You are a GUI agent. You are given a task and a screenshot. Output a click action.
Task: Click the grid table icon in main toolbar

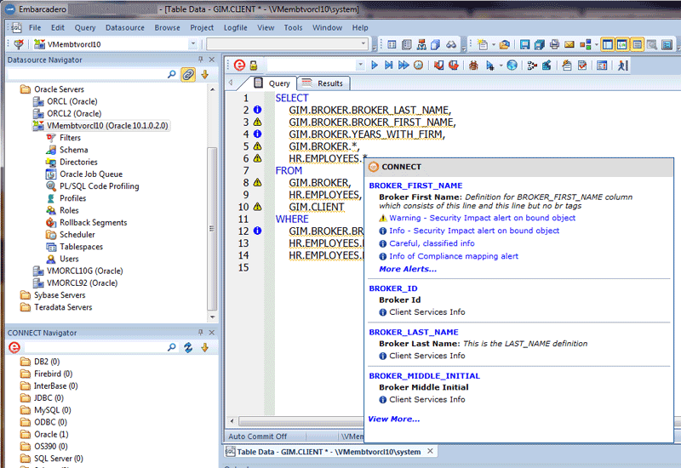tap(392, 44)
